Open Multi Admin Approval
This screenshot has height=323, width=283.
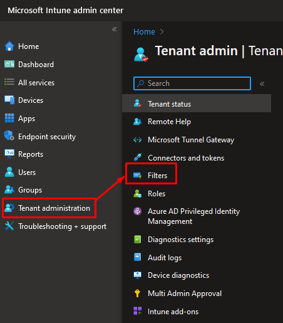point(185,294)
